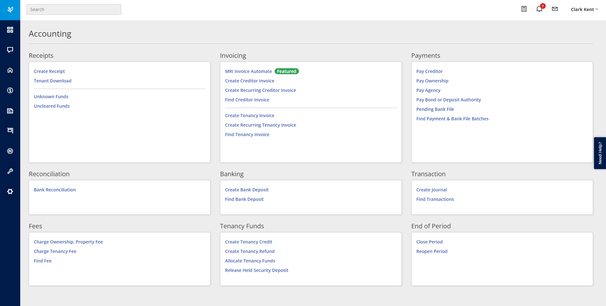This screenshot has width=606, height=306.
Task: Open the chat messages icon in the sidebar
Action: coord(10,50)
